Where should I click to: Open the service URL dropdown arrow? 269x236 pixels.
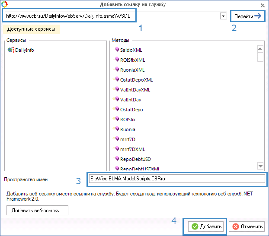coord(223,16)
